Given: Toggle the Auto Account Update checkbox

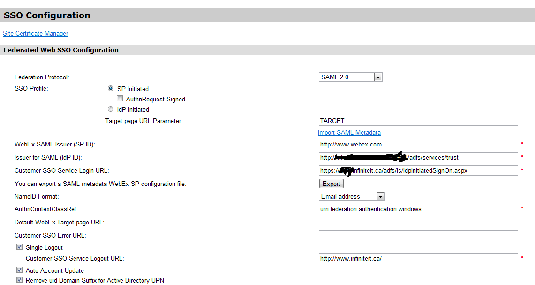Looking at the screenshot, I should (19, 270).
